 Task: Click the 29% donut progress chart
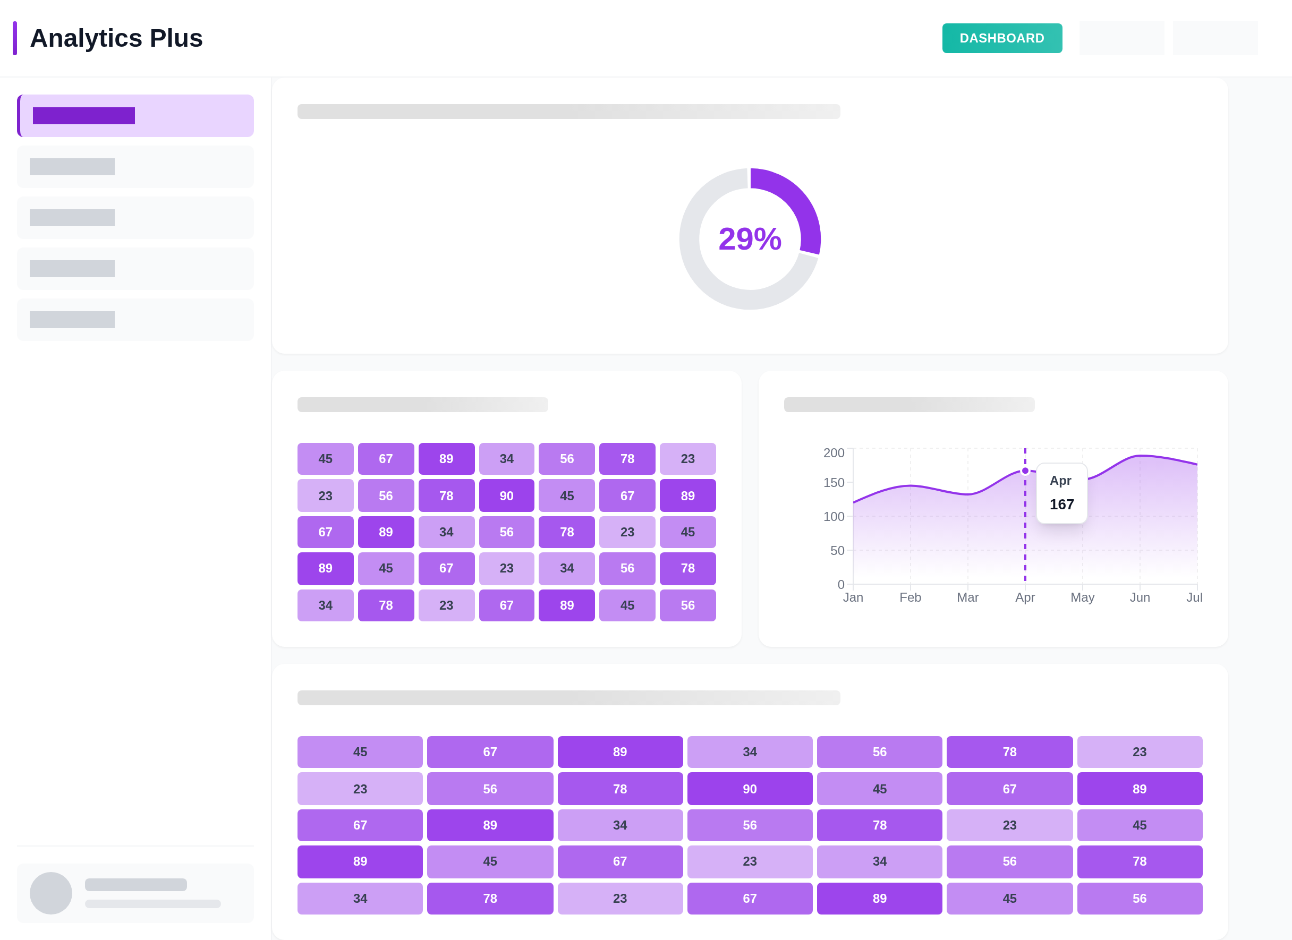750,238
